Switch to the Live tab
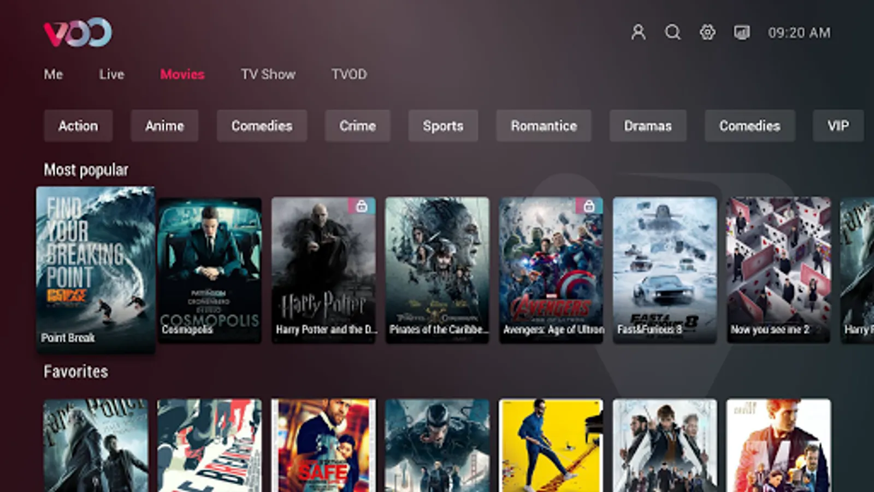 pos(111,74)
